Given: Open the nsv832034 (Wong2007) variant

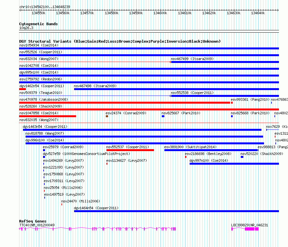Looking at the screenshot, I should click(39, 59).
